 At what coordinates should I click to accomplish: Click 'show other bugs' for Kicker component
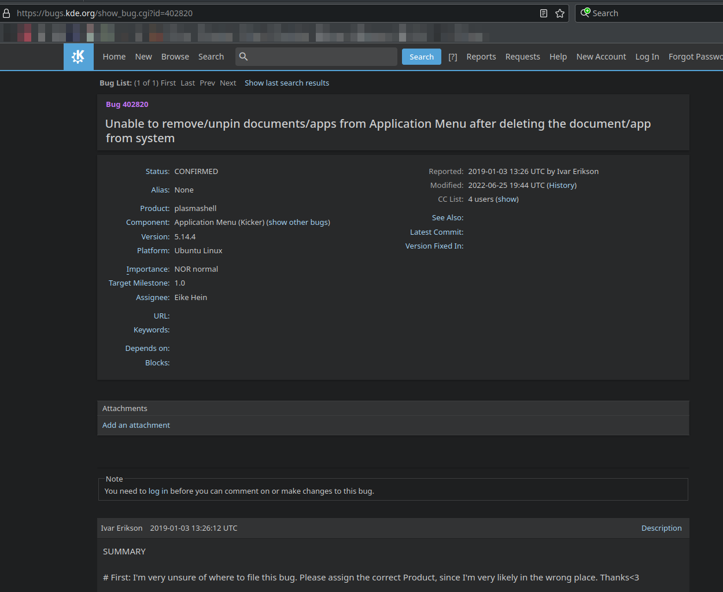coord(298,223)
